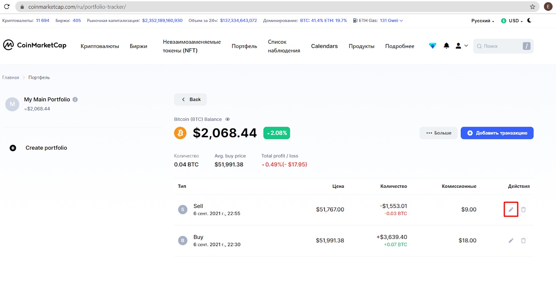
Task: Click the total loss 0.49%(- $17.95) value
Action: point(284,165)
